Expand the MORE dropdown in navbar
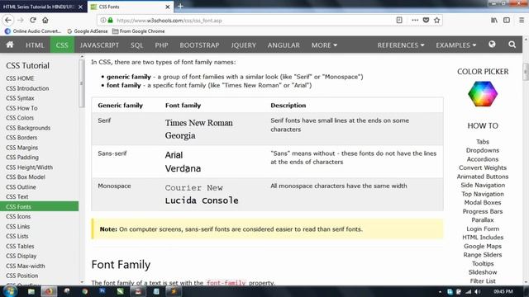This screenshot has height=297, width=529. coord(324,45)
